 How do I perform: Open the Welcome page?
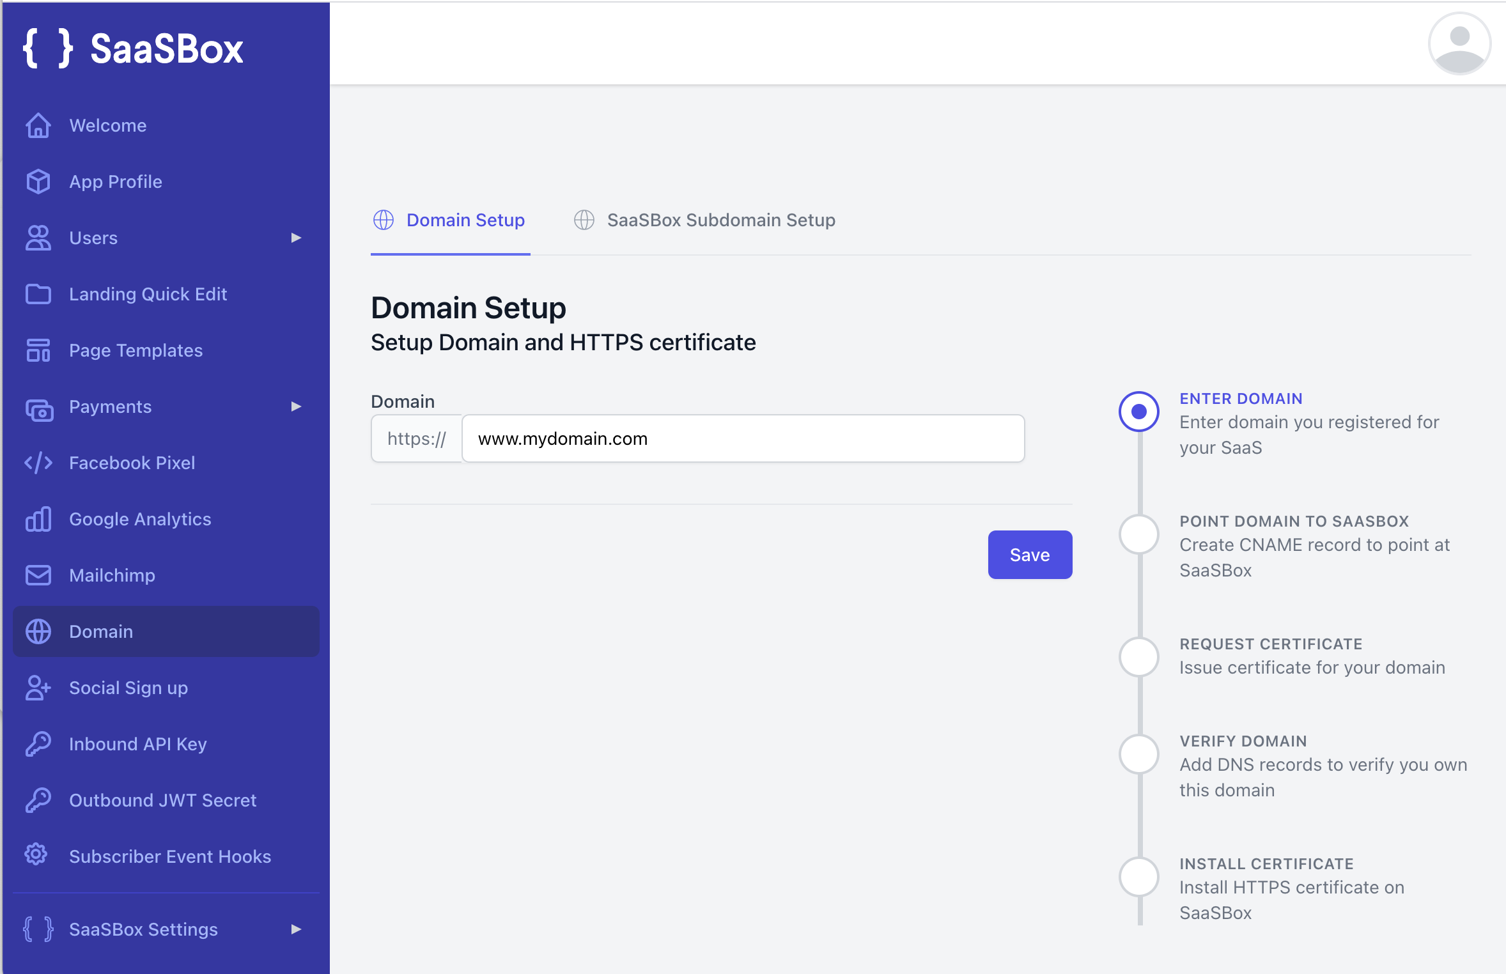coord(166,125)
